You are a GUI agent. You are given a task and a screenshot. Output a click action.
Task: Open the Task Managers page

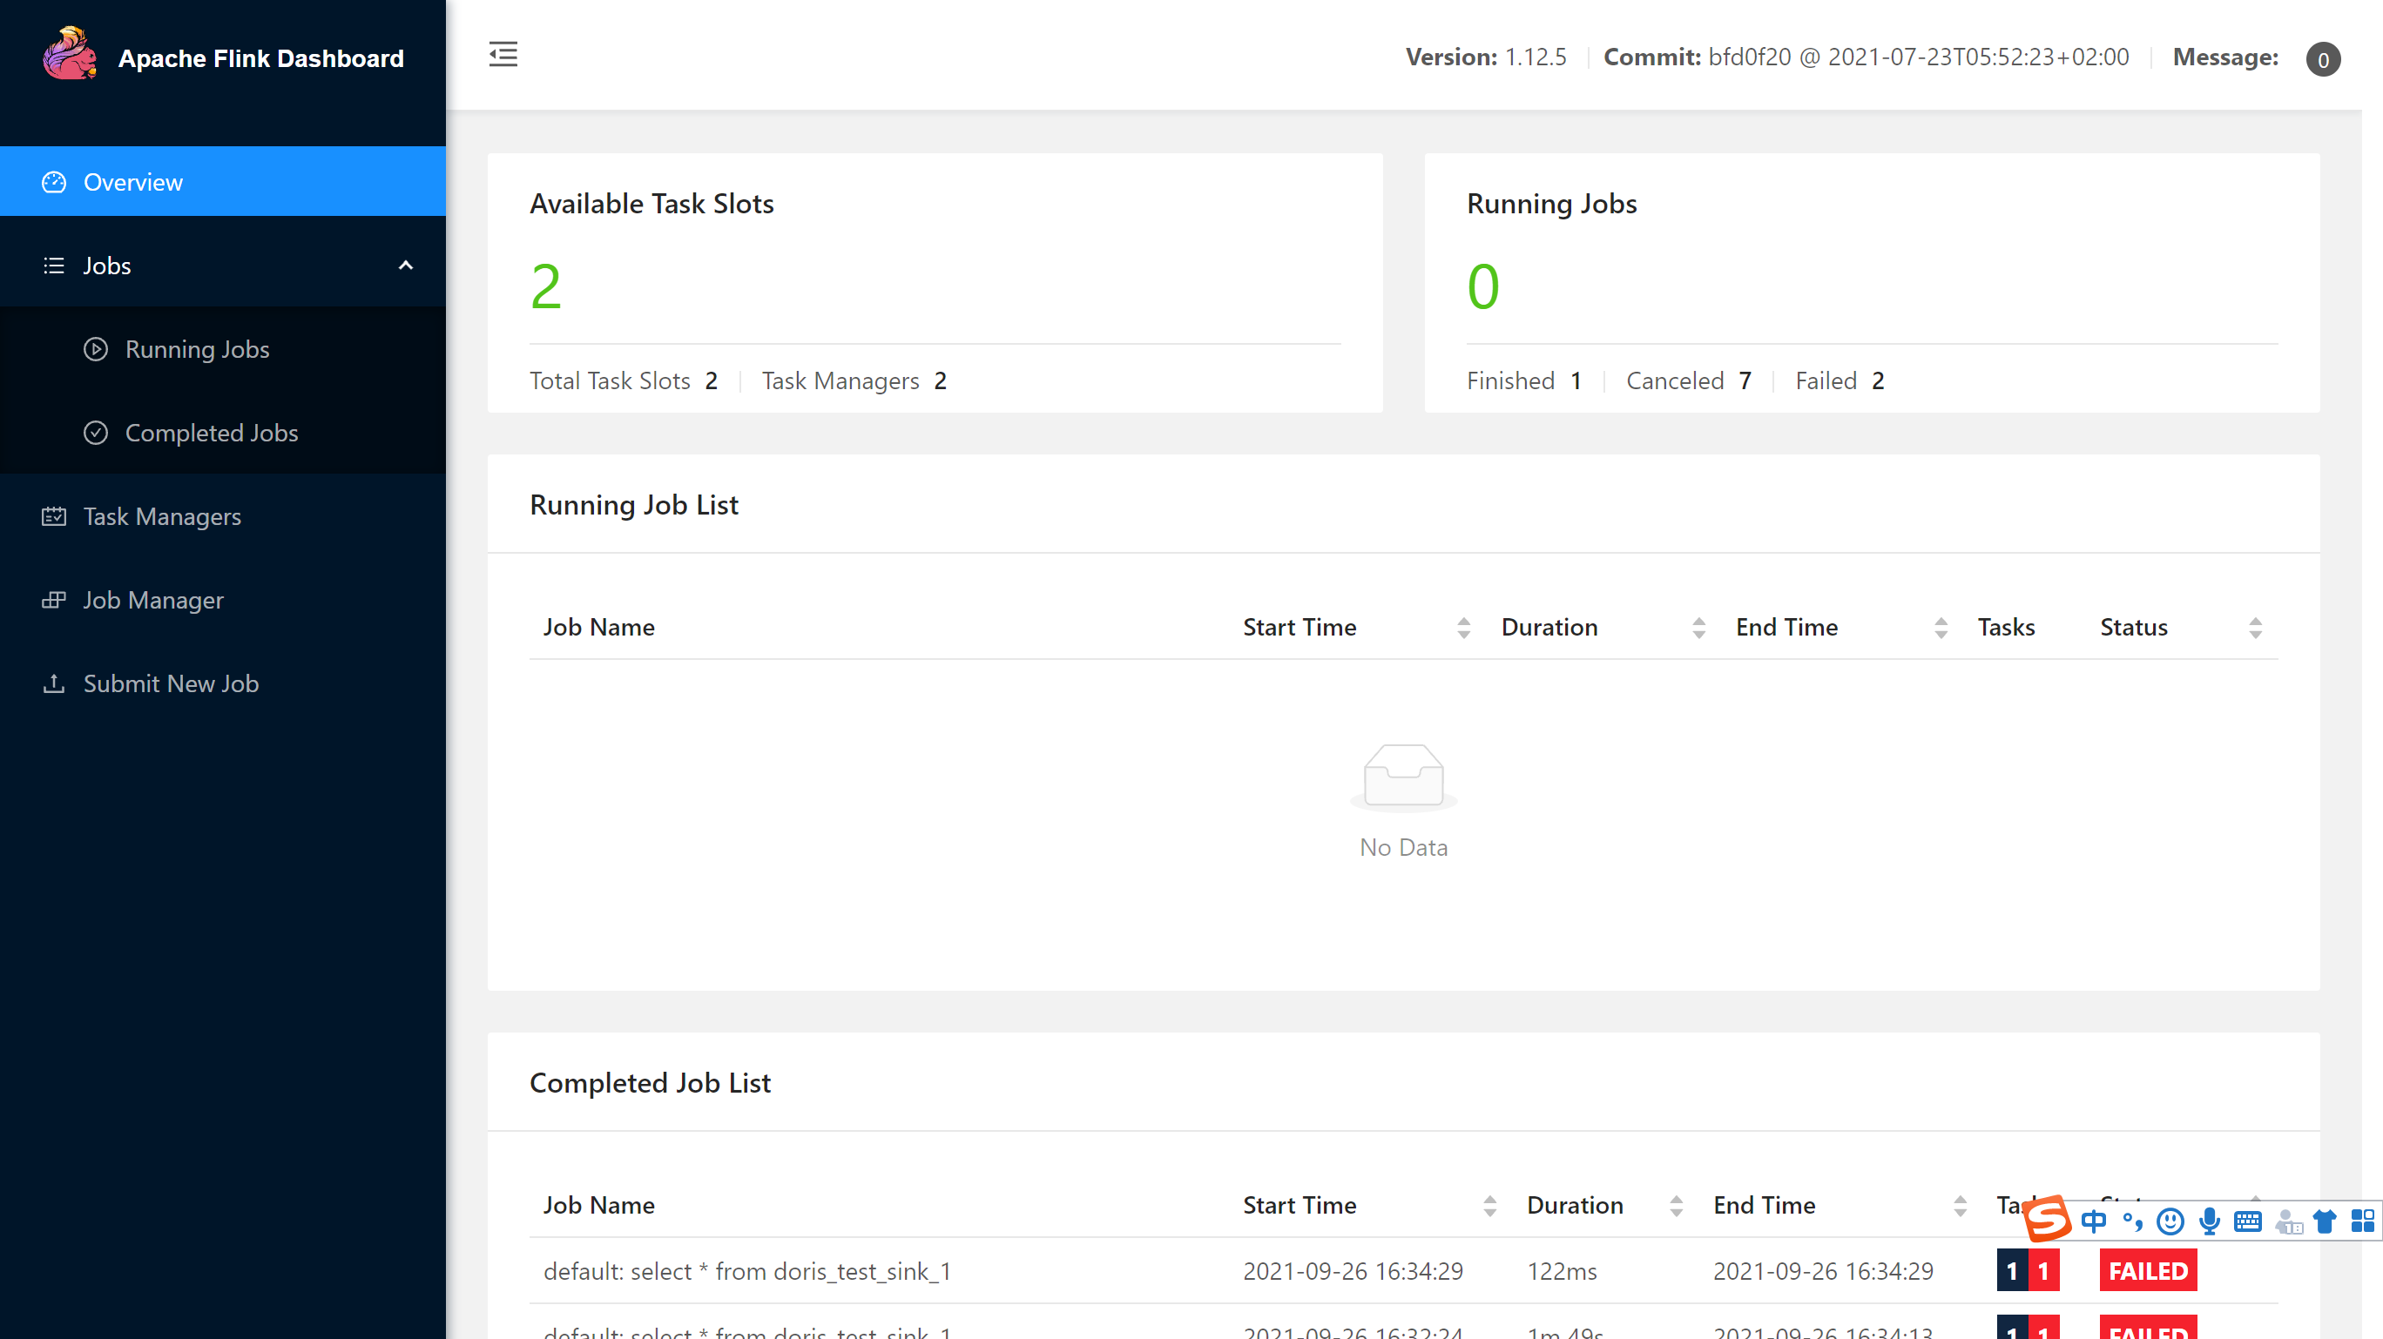click(x=162, y=516)
